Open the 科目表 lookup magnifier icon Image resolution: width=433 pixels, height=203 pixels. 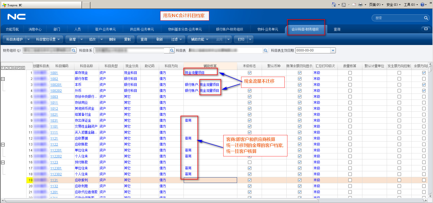click(x=265, y=50)
